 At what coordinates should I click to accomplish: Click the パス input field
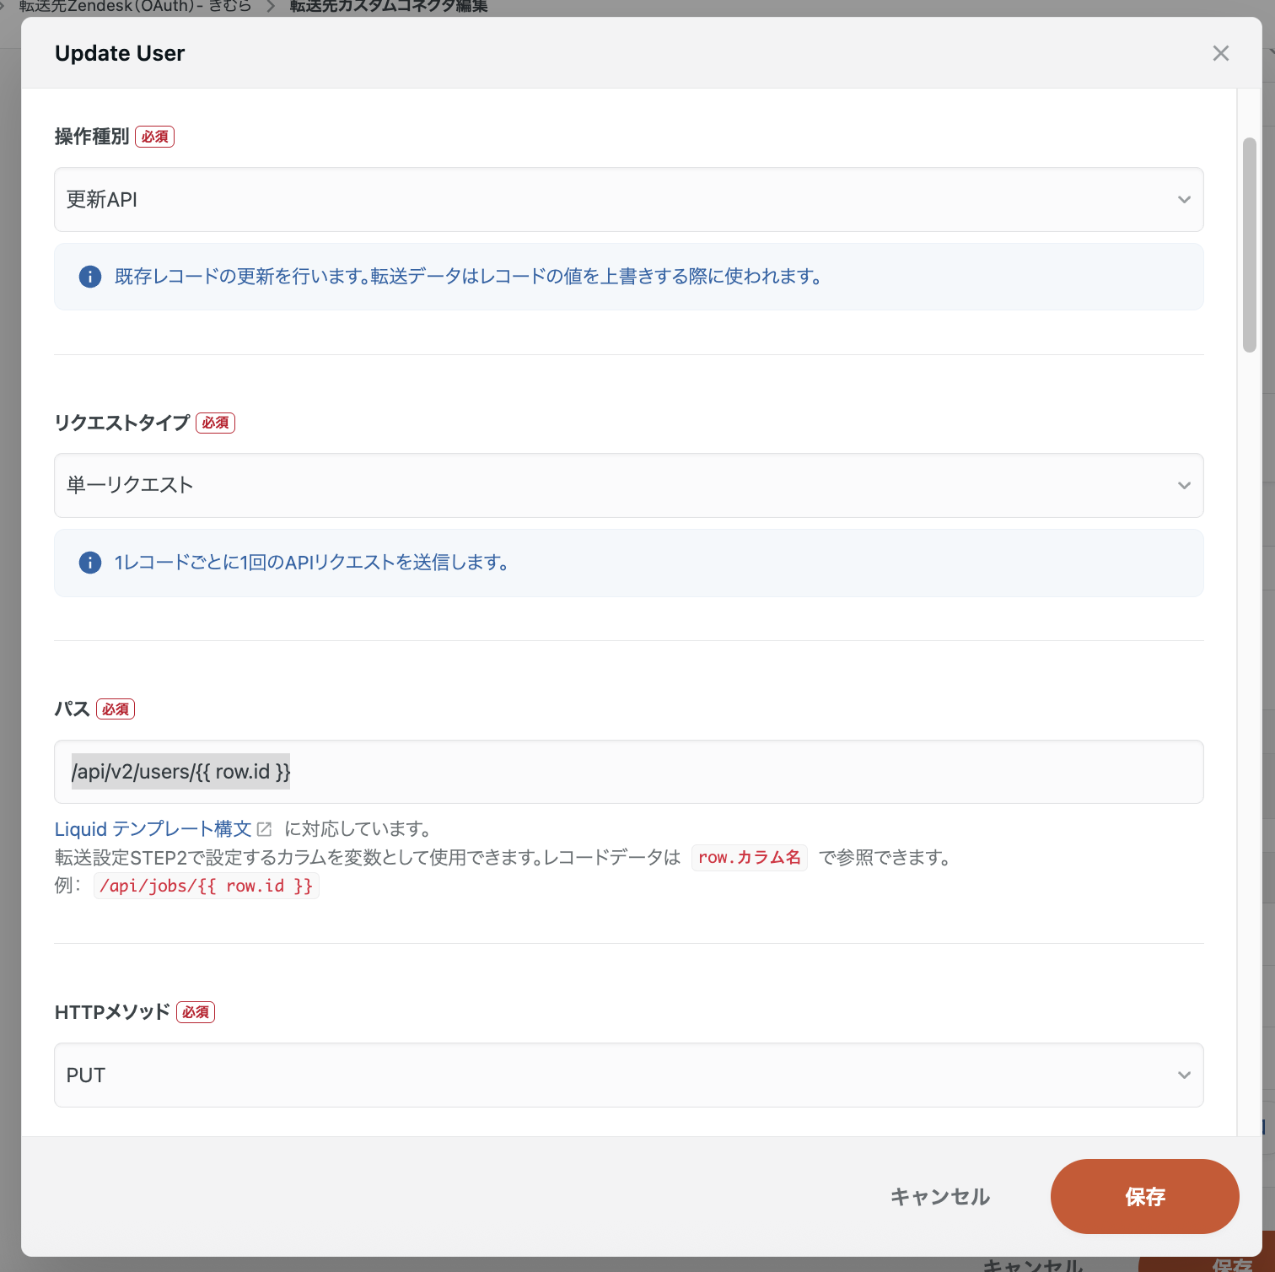(628, 772)
